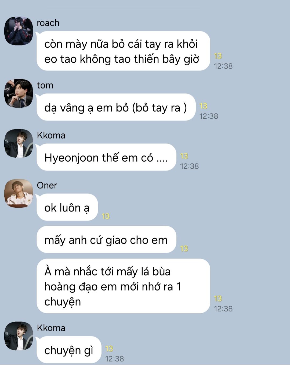Open Oner's profile picture
This screenshot has height=365, width=290.
pos(19,193)
